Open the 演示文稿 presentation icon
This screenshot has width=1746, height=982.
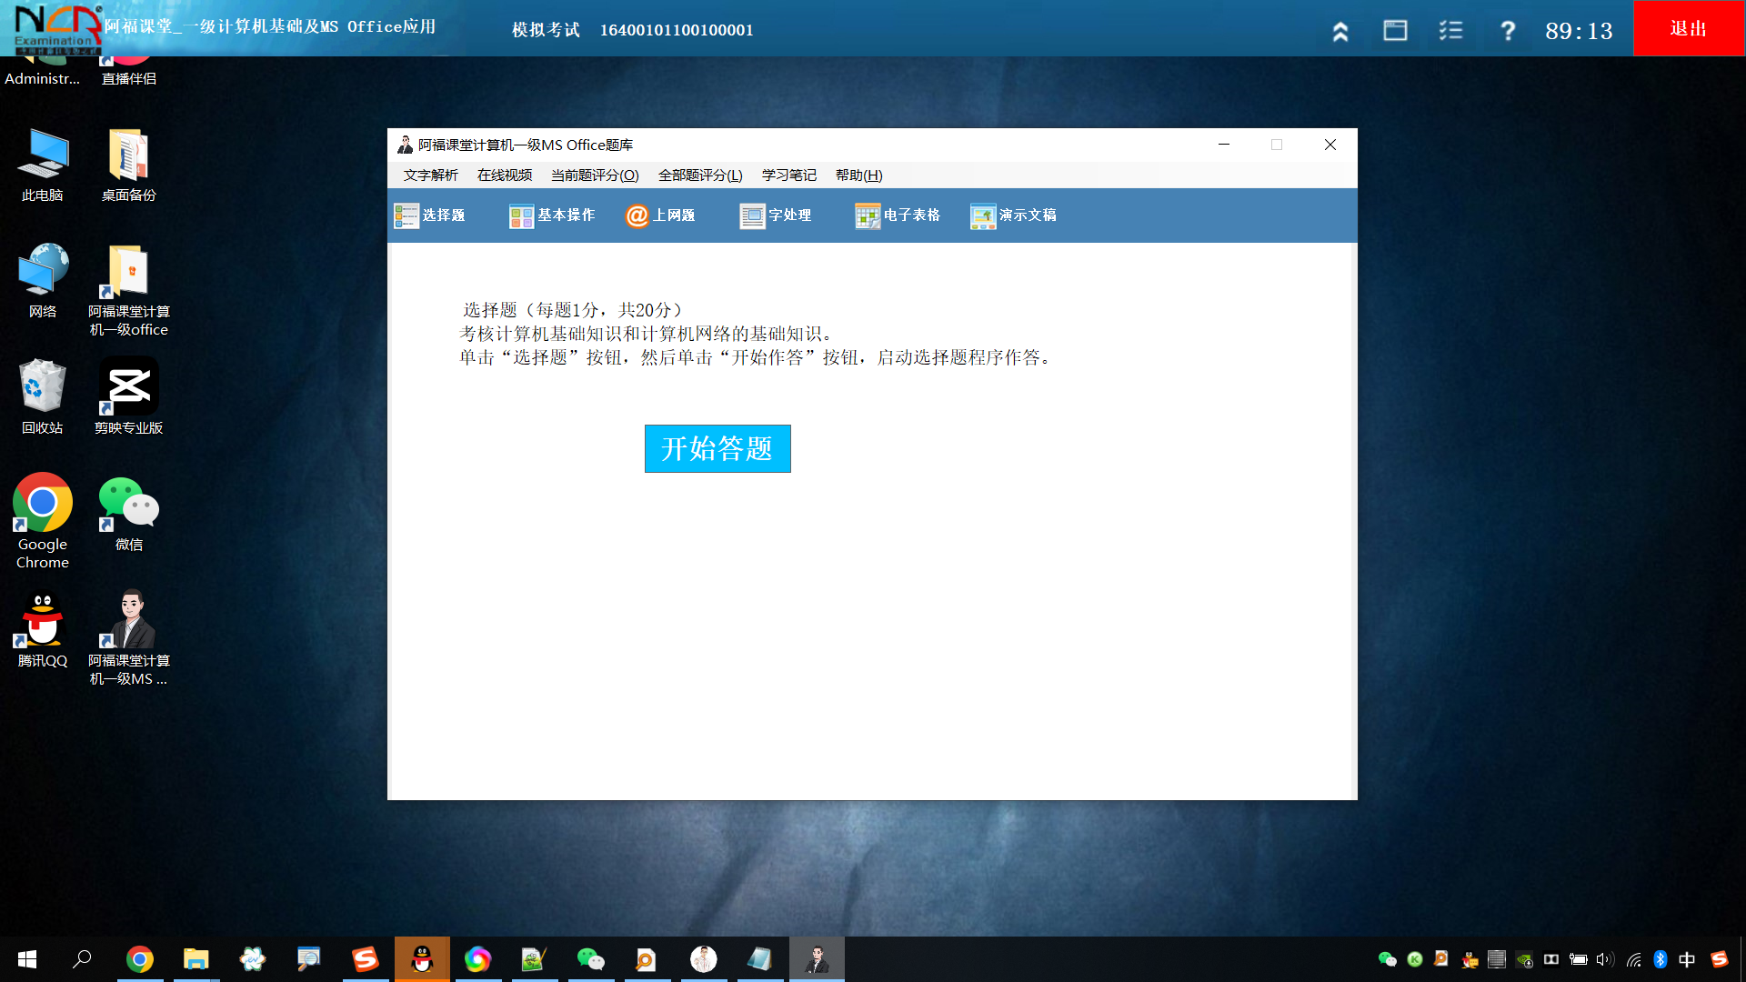click(x=1013, y=215)
